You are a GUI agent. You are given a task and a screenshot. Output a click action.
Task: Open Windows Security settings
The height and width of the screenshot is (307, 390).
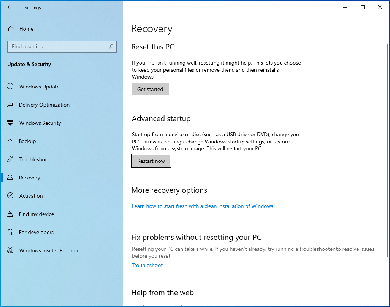click(40, 123)
